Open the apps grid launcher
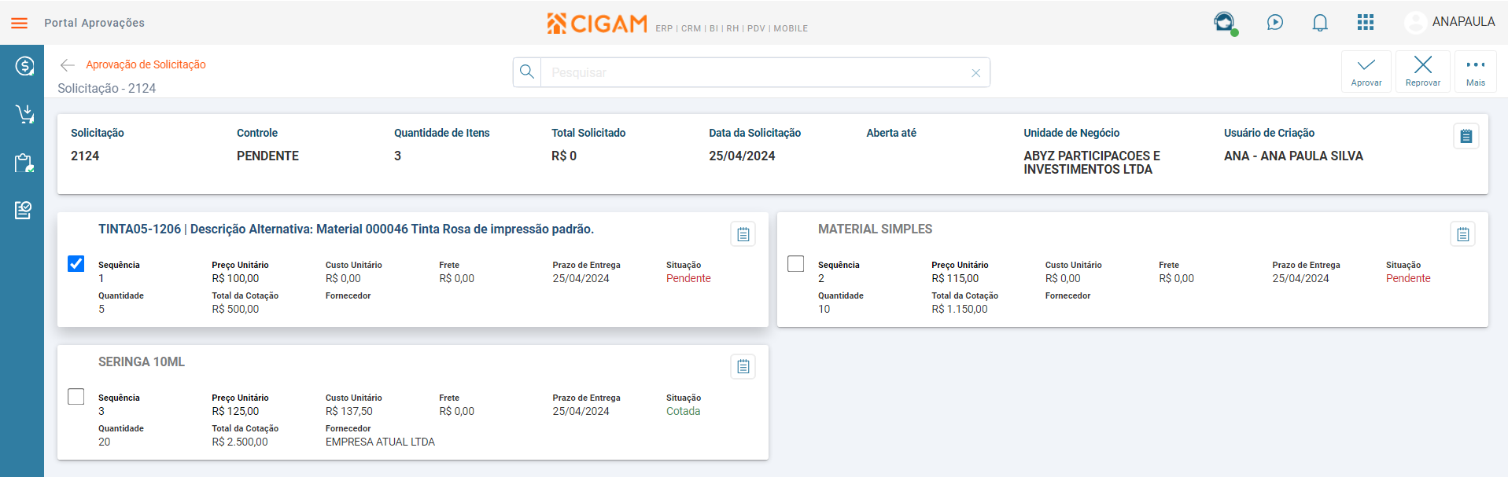 click(x=1366, y=22)
